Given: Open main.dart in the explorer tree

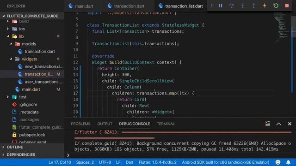Looking at the screenshot, I should tap(31, 89).
